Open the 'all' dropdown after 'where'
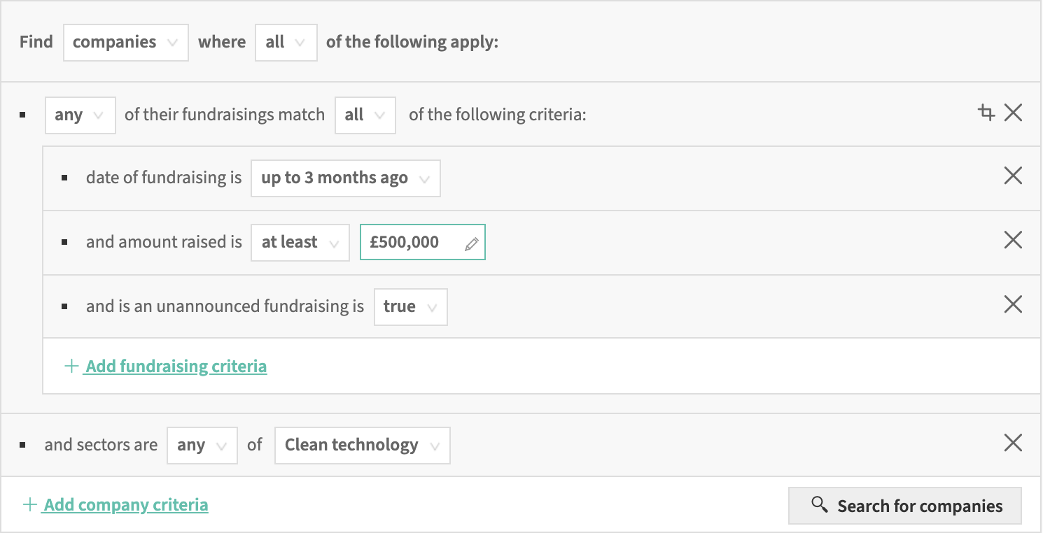 point(286,42)
